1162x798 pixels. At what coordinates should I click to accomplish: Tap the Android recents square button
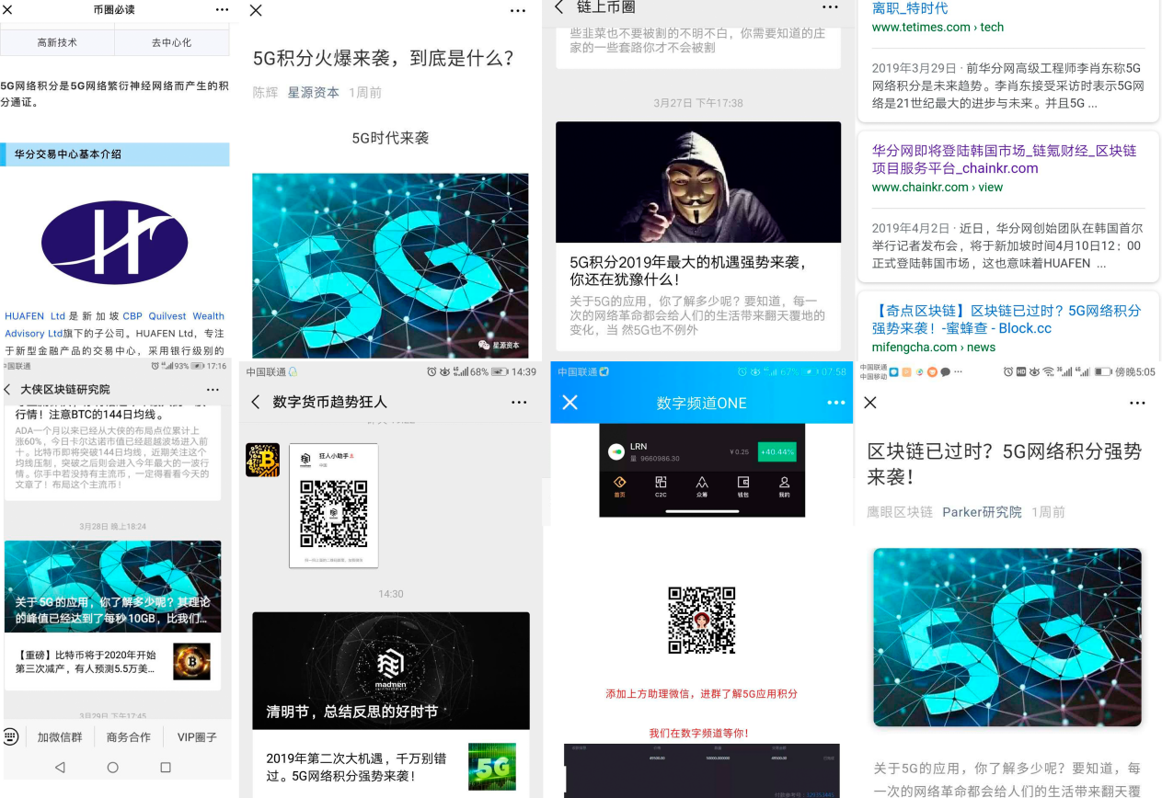pos(166,767)
